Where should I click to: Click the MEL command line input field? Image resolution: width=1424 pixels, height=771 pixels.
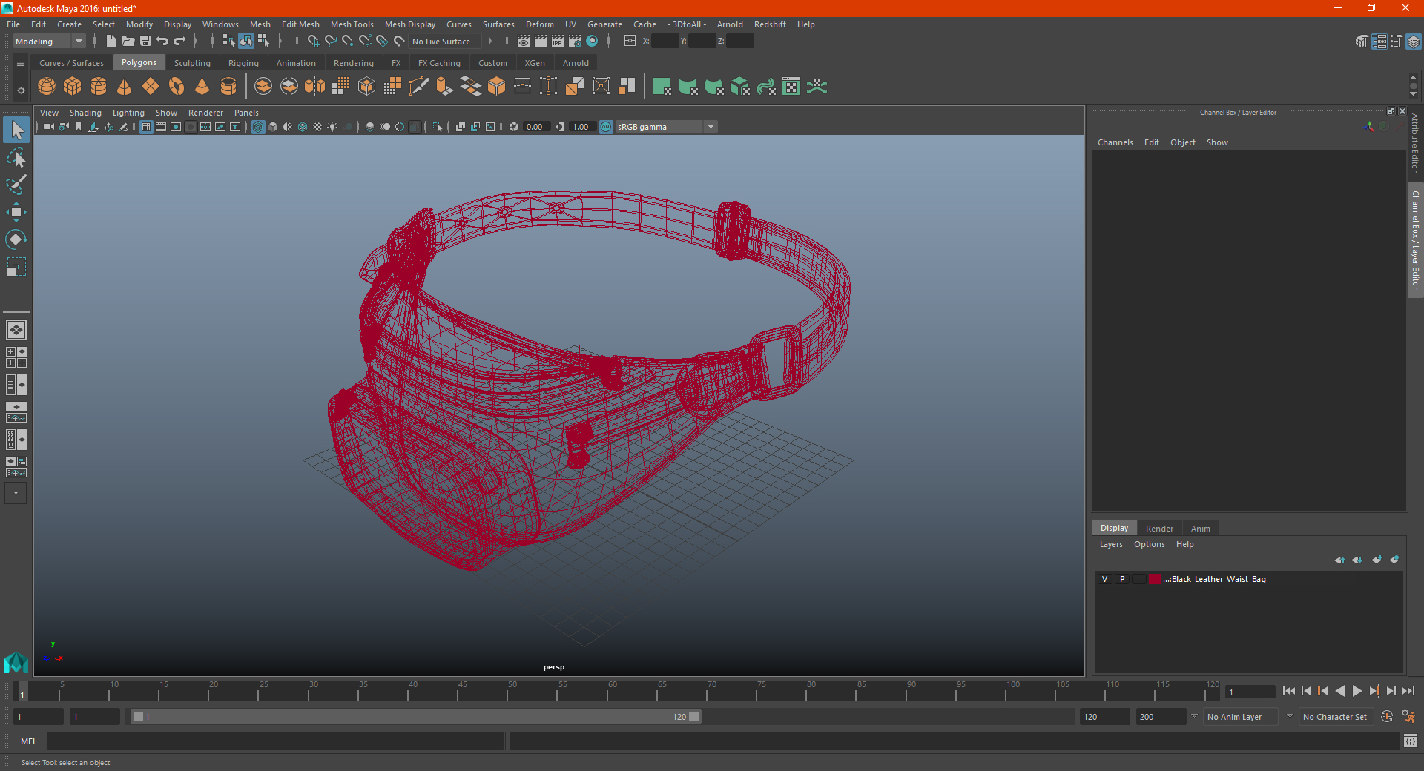(x=276, y=741)
